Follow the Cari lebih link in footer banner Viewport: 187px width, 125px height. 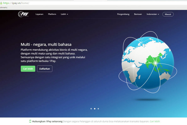pyautogui.click(x=155, y=121)
